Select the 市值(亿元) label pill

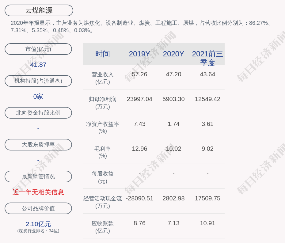click(x=38, y=49)
